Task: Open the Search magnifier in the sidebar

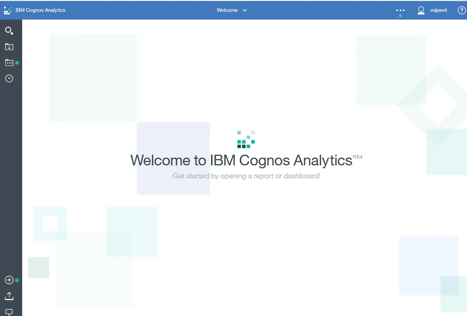Action: pyautogui.click(x=9, y=31)
